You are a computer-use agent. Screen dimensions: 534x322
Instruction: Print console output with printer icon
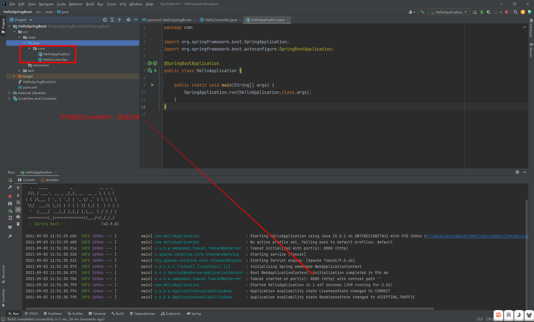[18, 217]
